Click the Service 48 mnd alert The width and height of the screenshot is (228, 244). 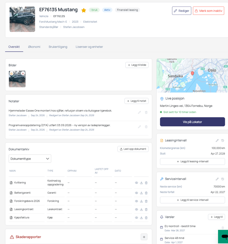tap(174, 238)
